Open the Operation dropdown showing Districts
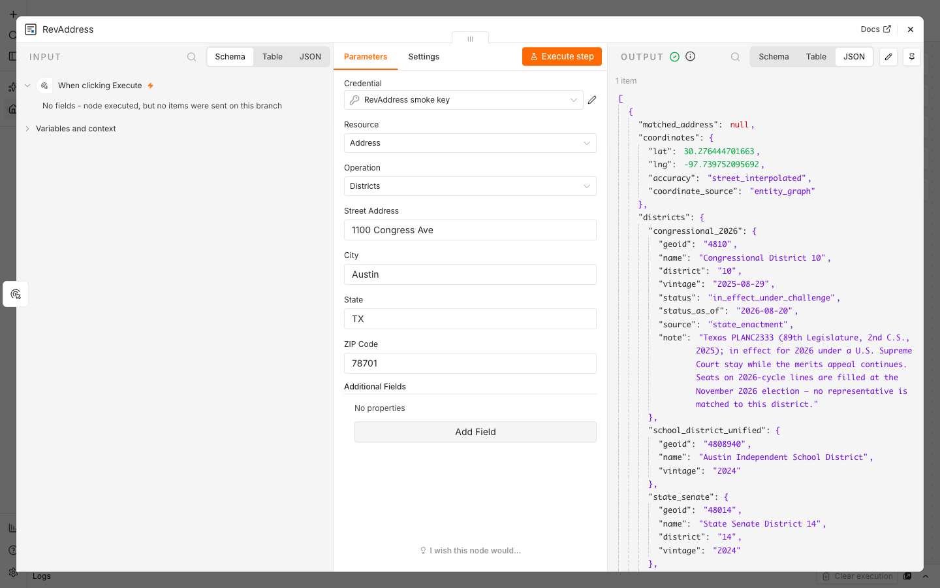 [470, 186]
